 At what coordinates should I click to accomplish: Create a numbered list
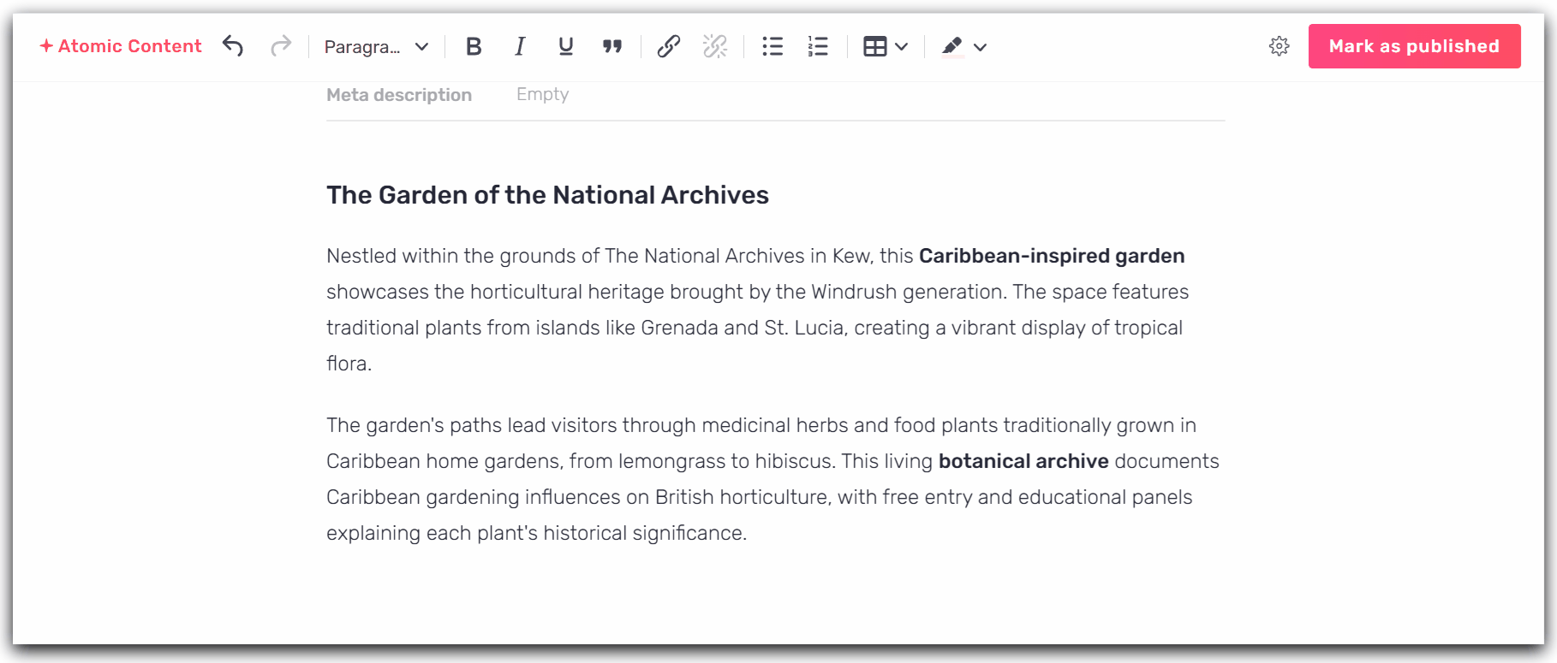pos(818,46)
